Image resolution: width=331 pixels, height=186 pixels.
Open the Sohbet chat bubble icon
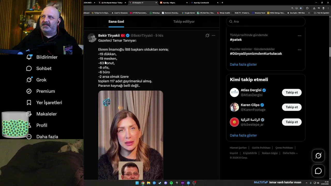(29, 68)
